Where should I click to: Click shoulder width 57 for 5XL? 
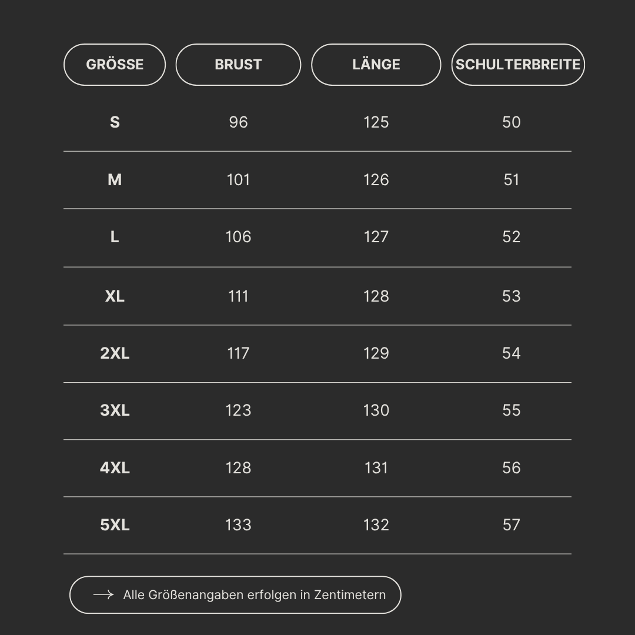coord(512,525)
